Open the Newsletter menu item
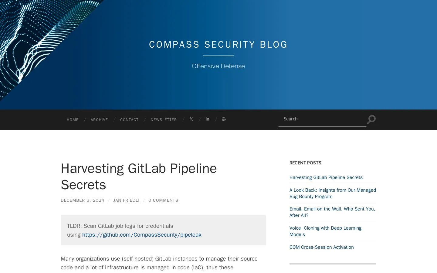Viewport: 437px width, 273px height. [x=164, y=120]
